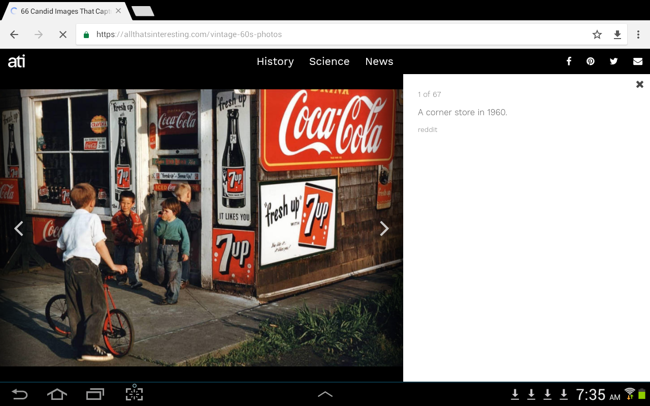Close the photo caption panel

pyautogui.click(x=640, y=84)
